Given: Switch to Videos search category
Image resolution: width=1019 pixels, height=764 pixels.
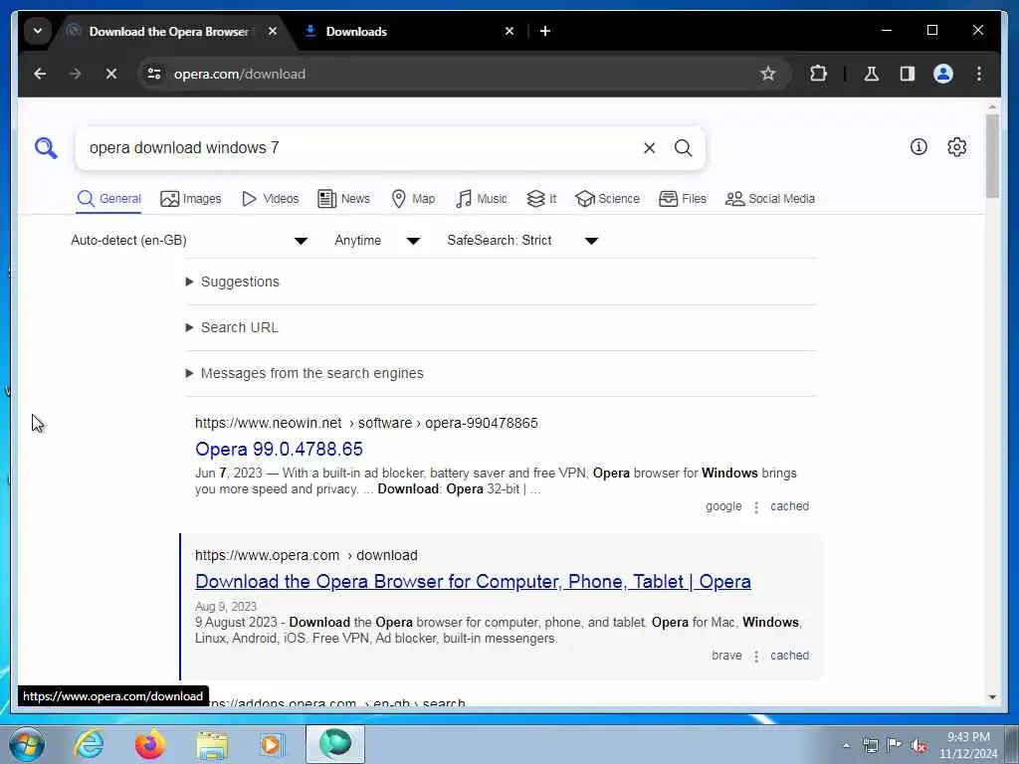Looking at the screenshot, I should coord(270,199).
